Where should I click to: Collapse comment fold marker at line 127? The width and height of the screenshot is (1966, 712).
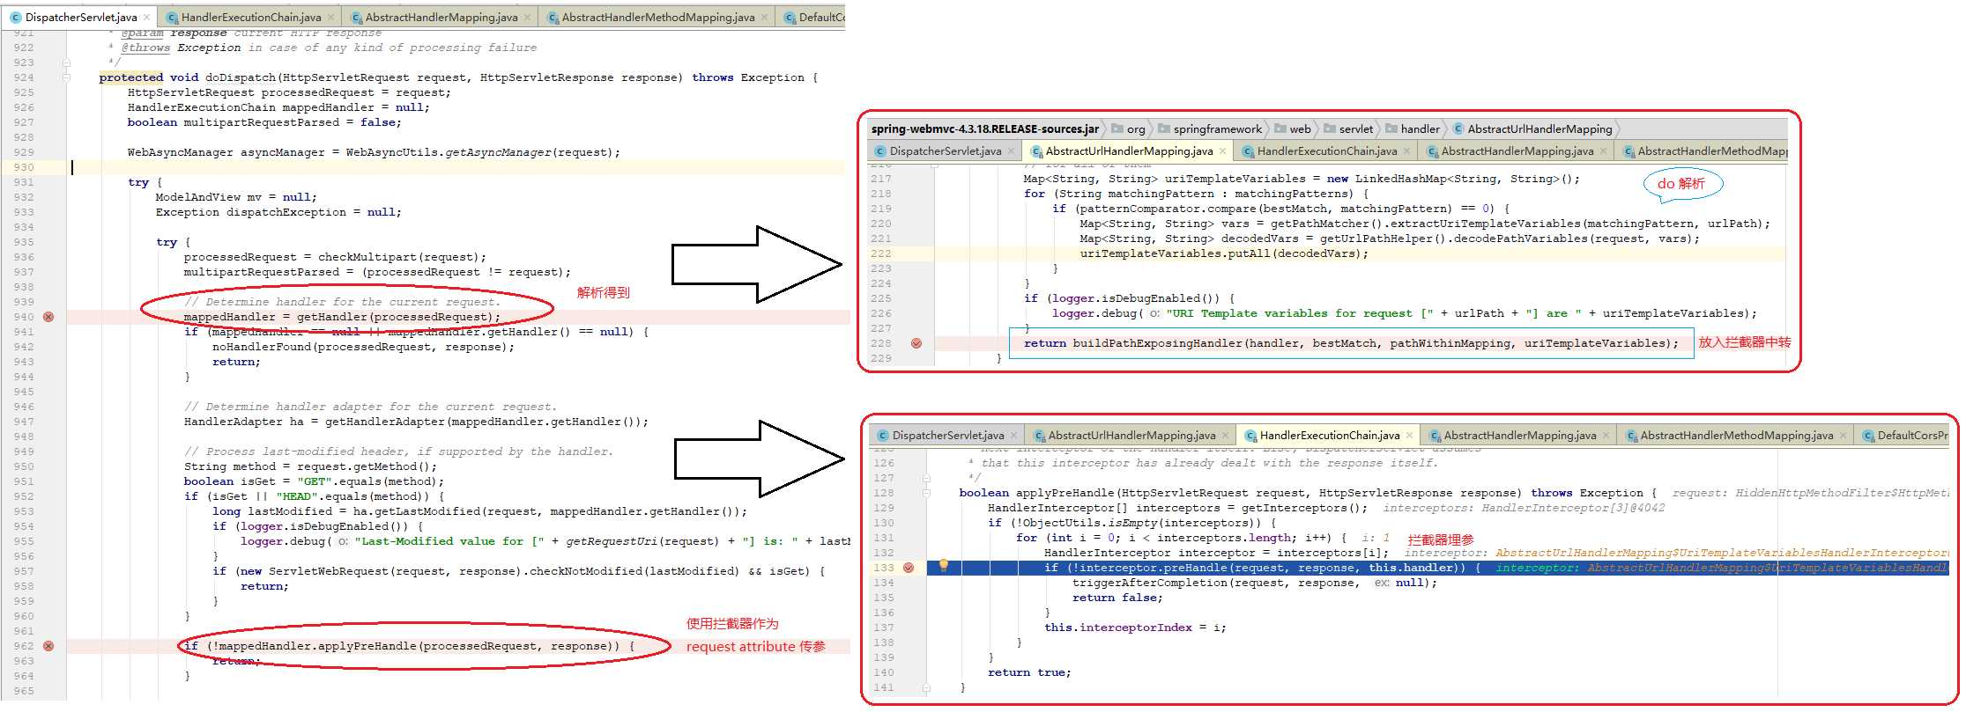coord(926,478)
